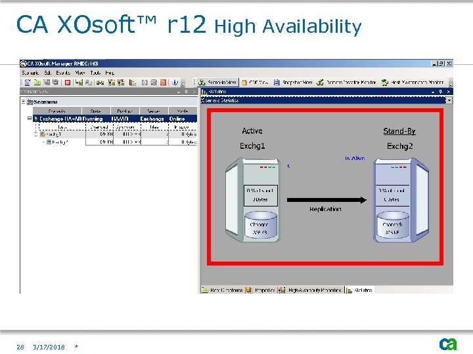This screenshot has width=473, height=354.
Task: Select the Exchg1 host row
Action: click(118, 134)
